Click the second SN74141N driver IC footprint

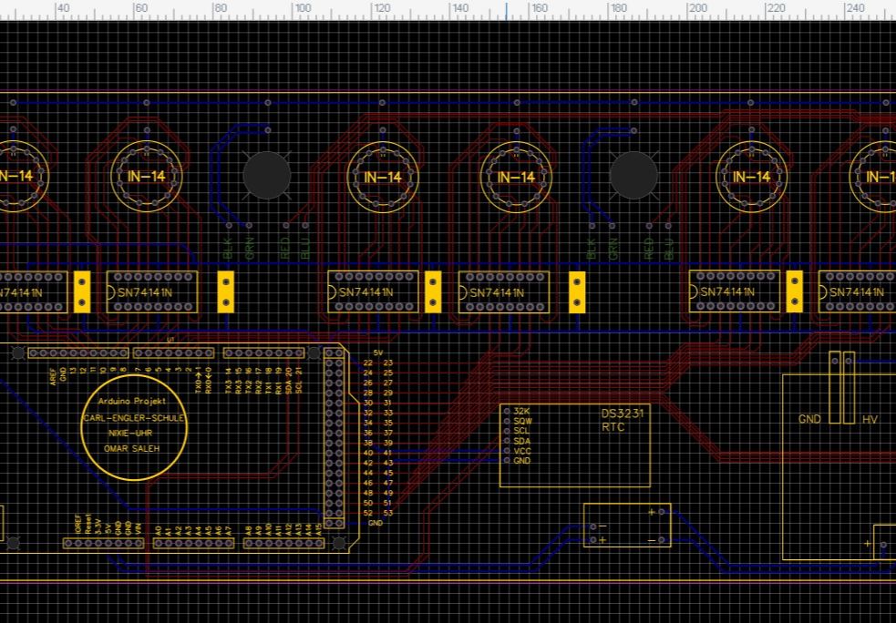(x=151, y=293)
